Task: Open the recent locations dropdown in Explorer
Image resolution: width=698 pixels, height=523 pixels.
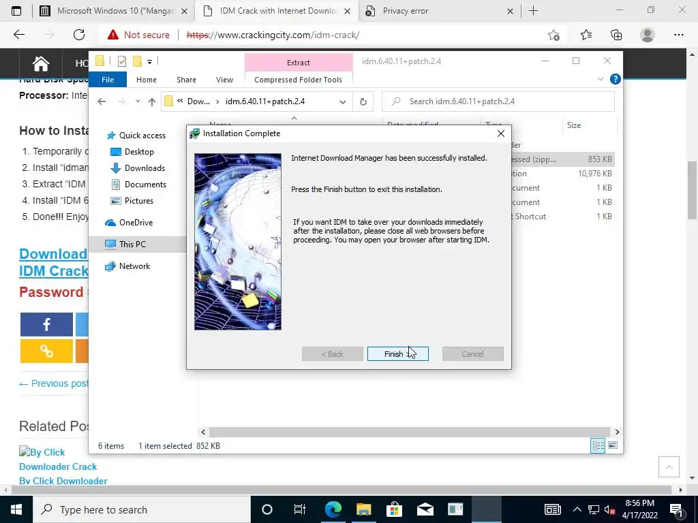Action: [138, 101]
